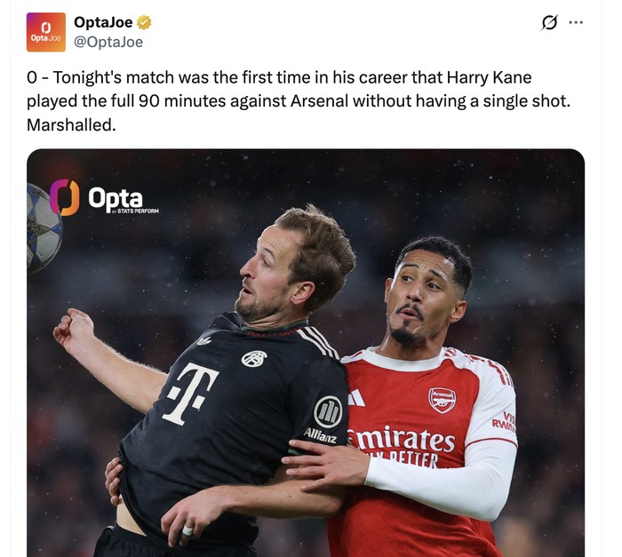Open the @OptaJoe handle link
Viewport: 622px width, 557px height.
[x=108, y=42]
